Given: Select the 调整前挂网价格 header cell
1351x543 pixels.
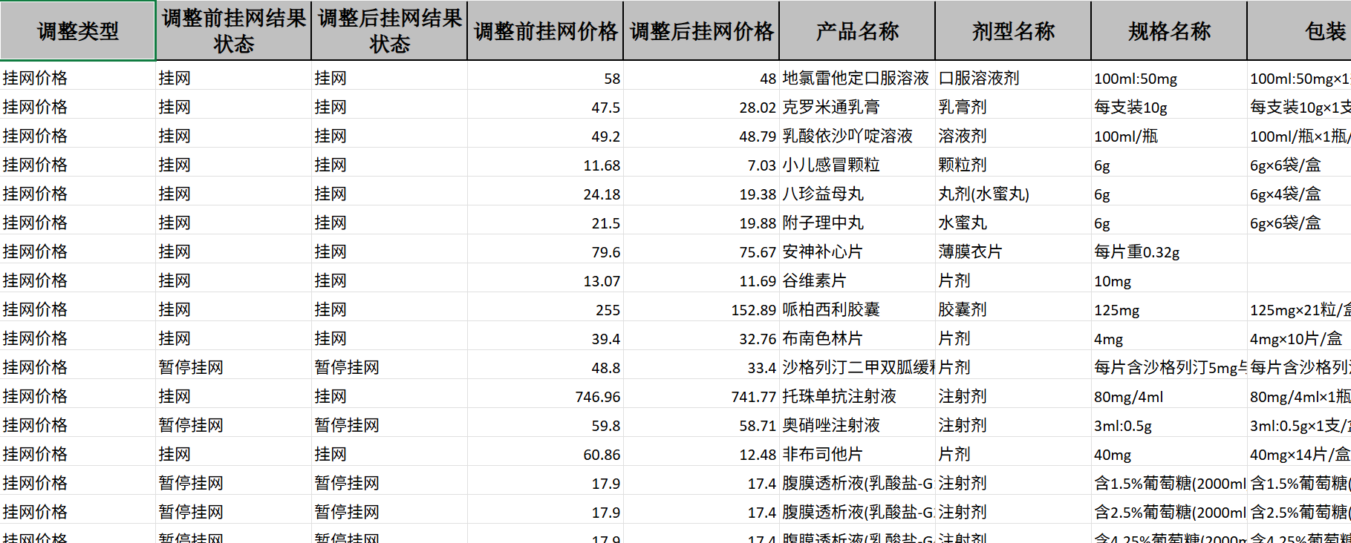Looking at the screenshot, I should (546, 31).
